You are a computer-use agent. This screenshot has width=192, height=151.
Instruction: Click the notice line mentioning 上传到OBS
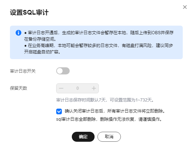[99, 33]
